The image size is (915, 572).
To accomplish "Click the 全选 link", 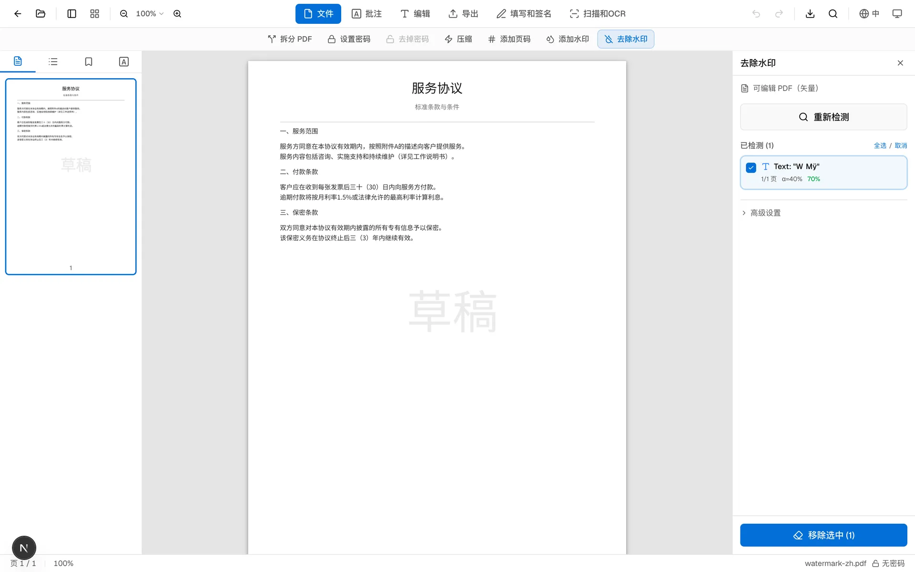I will [880, 145].
